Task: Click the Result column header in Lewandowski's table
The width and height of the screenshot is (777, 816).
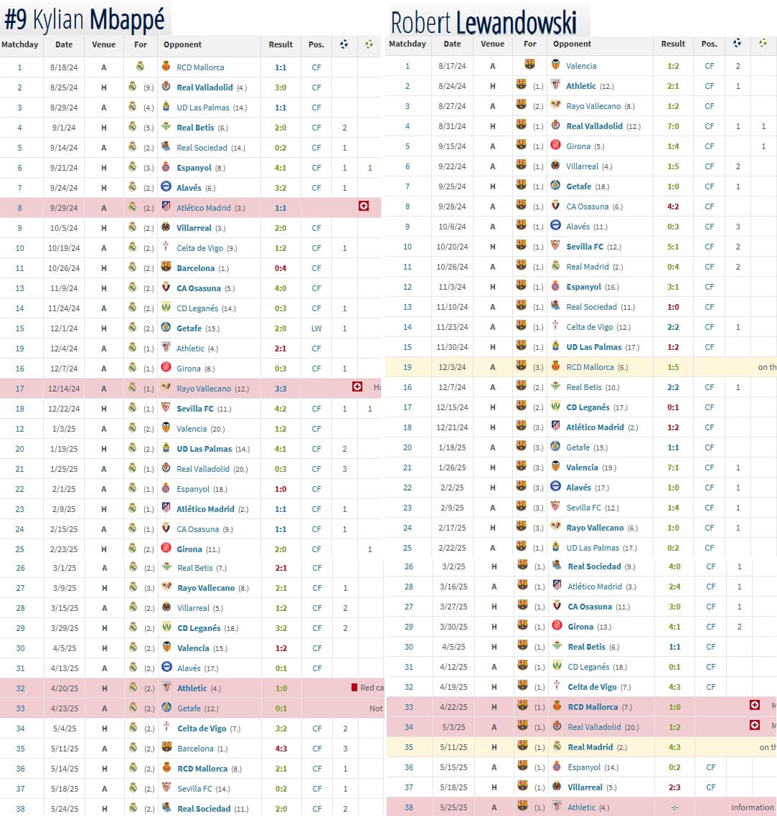Action: tap(673, 44)
